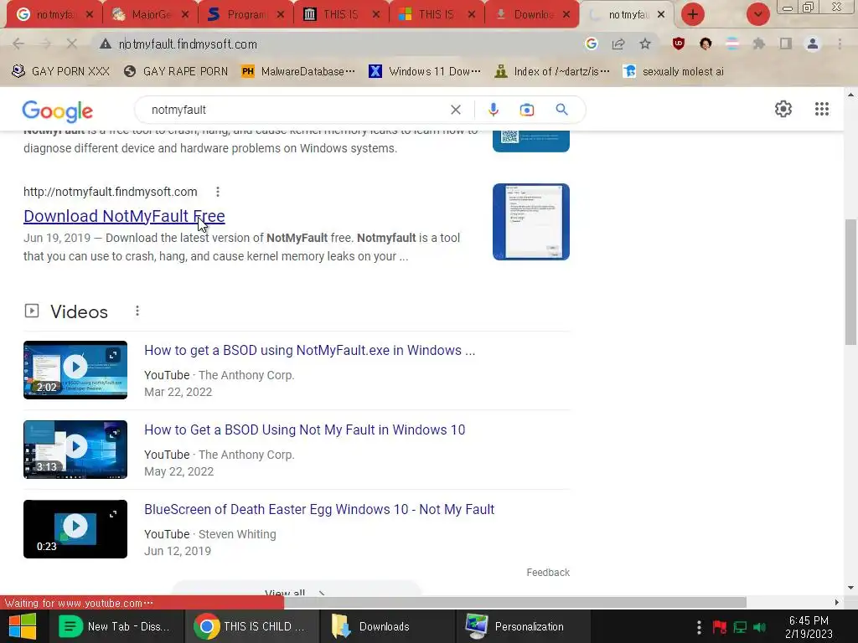Click the Google logo

click(x=58, y=111)
